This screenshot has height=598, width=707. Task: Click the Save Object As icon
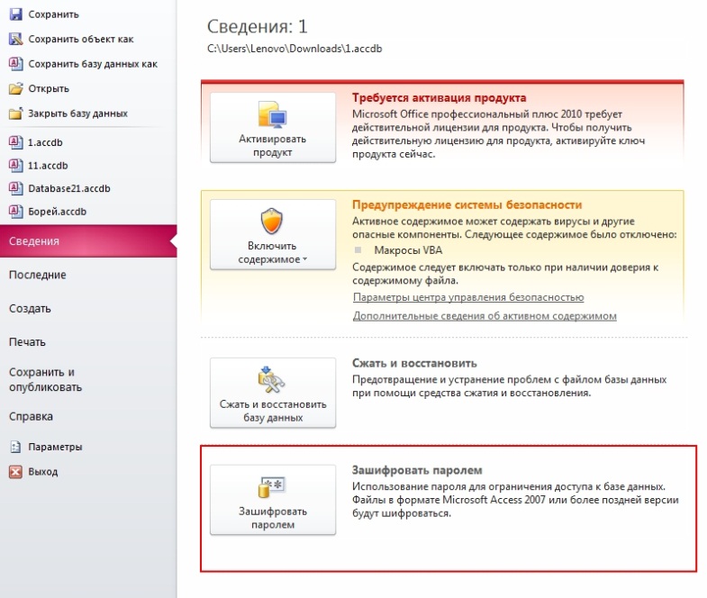(x=16, y=39)
